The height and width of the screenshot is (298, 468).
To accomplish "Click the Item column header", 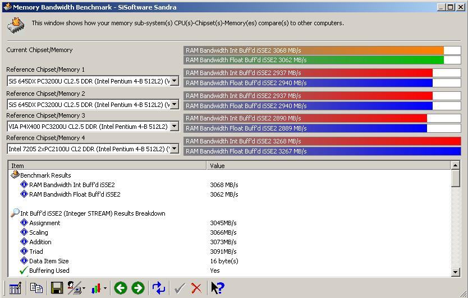I will click(x=107, y=165).
